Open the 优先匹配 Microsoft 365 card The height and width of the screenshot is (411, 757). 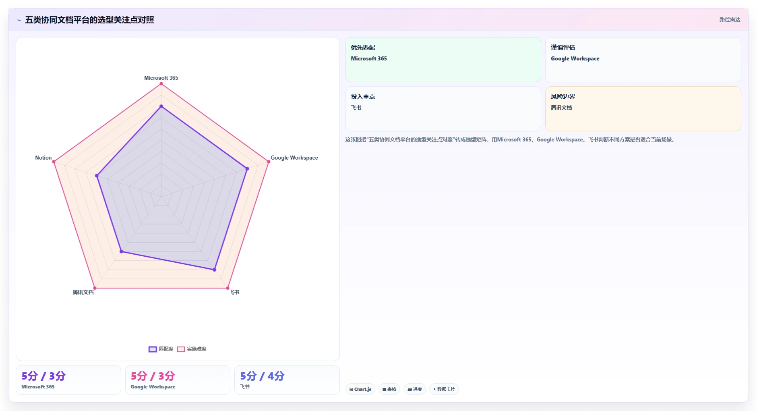tap(443, 60)
